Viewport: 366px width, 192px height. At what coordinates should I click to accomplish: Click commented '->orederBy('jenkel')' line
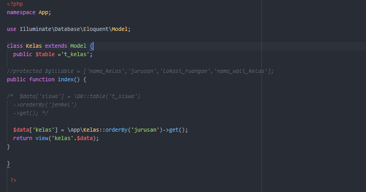(45, 104)
